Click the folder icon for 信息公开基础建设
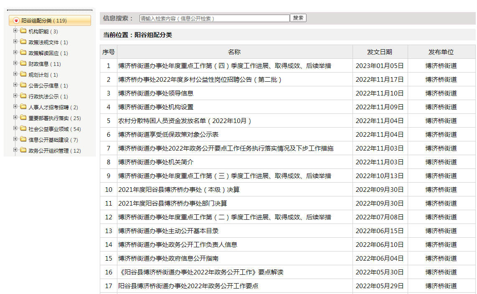This screenshot has height=294, width=477. pyautogui.click(x=23, y=139)
